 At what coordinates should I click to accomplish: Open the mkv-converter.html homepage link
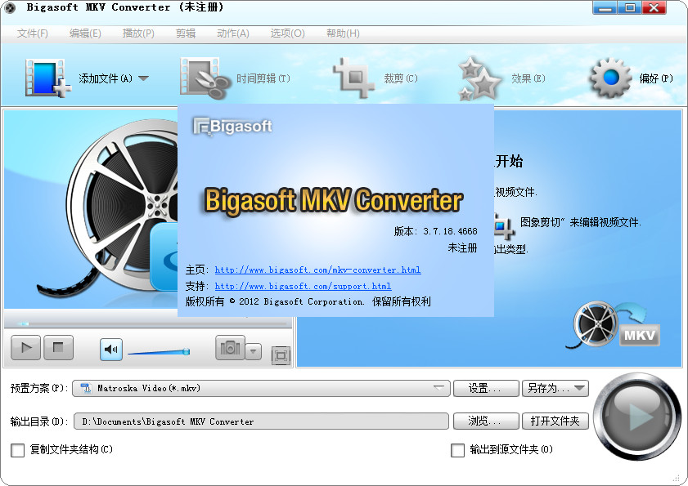click(317, 270)
